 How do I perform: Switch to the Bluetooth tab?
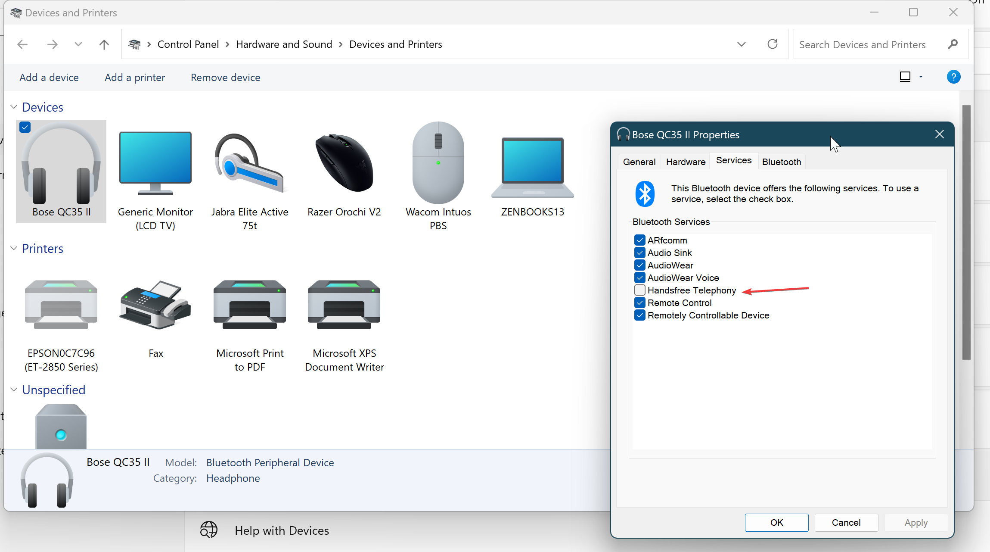(782, 162)
